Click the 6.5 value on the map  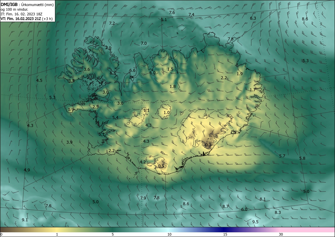pos(113,74)
